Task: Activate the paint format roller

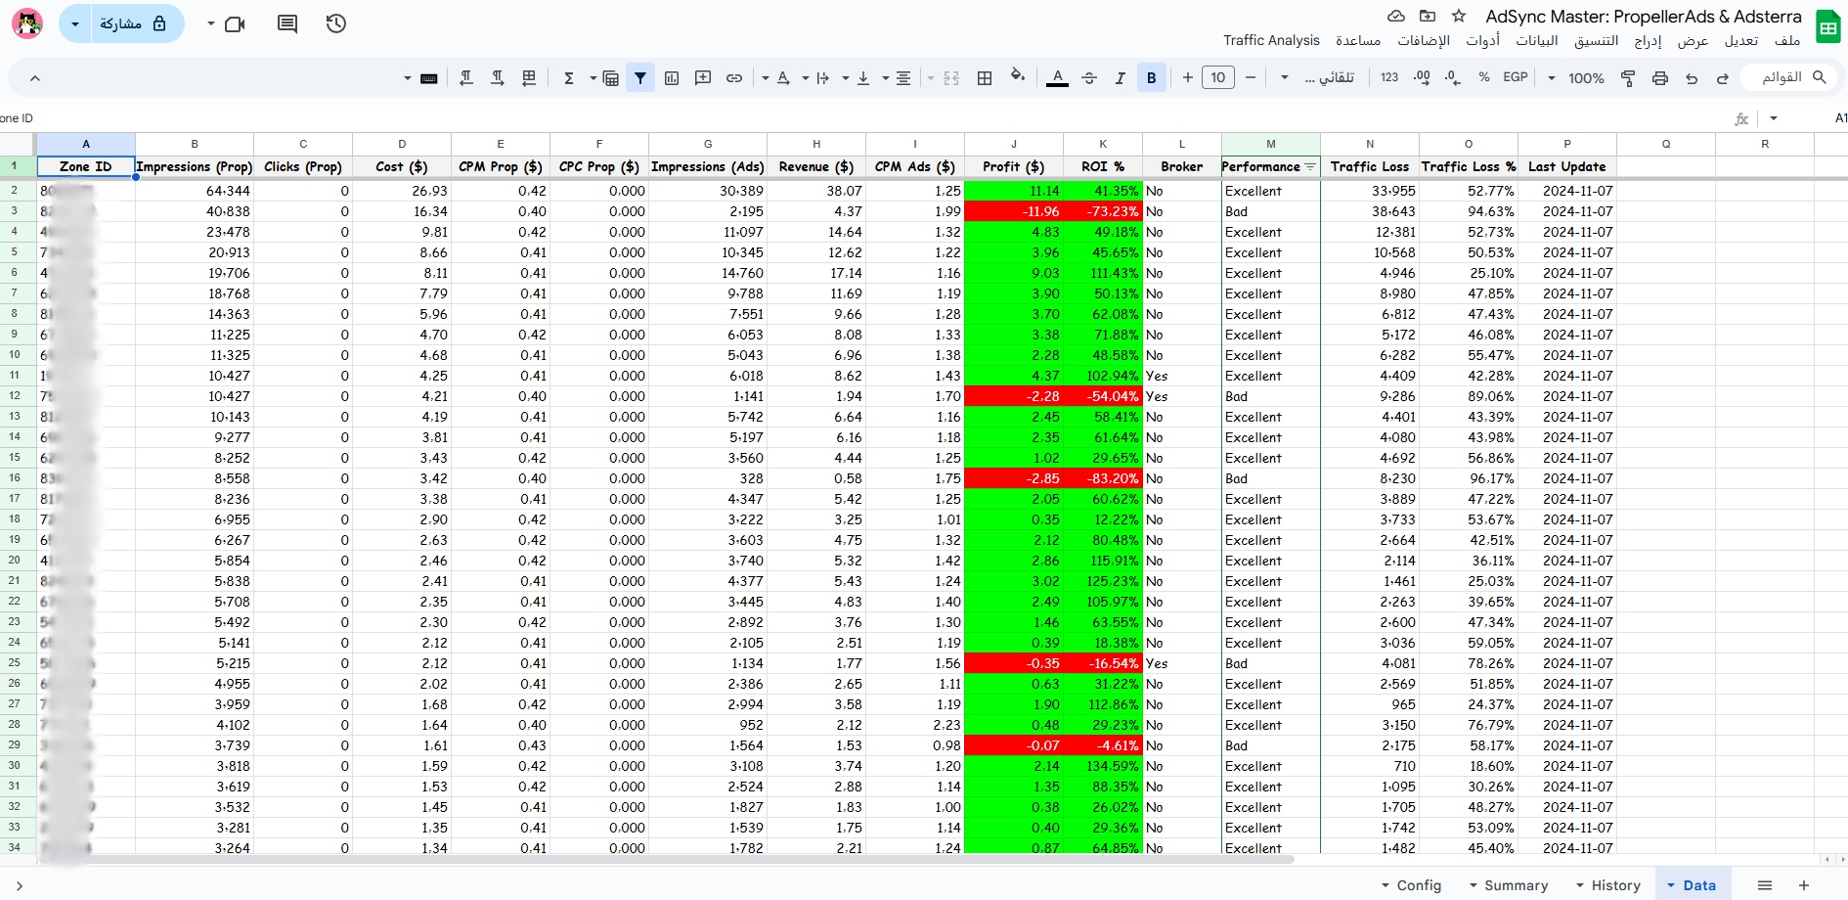Action: pos(1628,78)
